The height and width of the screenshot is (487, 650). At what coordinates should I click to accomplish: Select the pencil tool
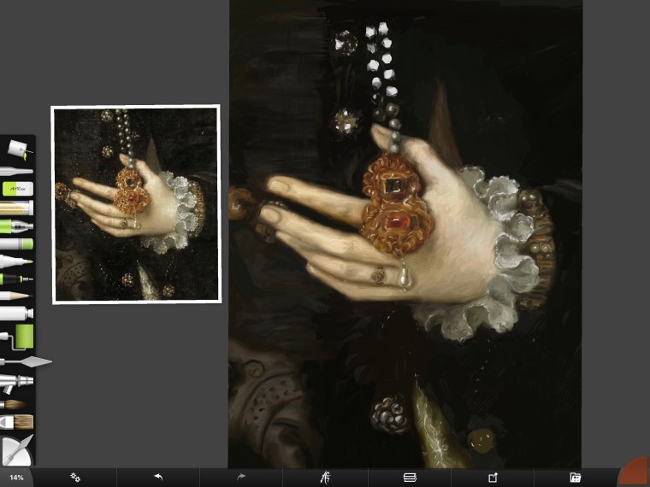click(x=15, y=296)
